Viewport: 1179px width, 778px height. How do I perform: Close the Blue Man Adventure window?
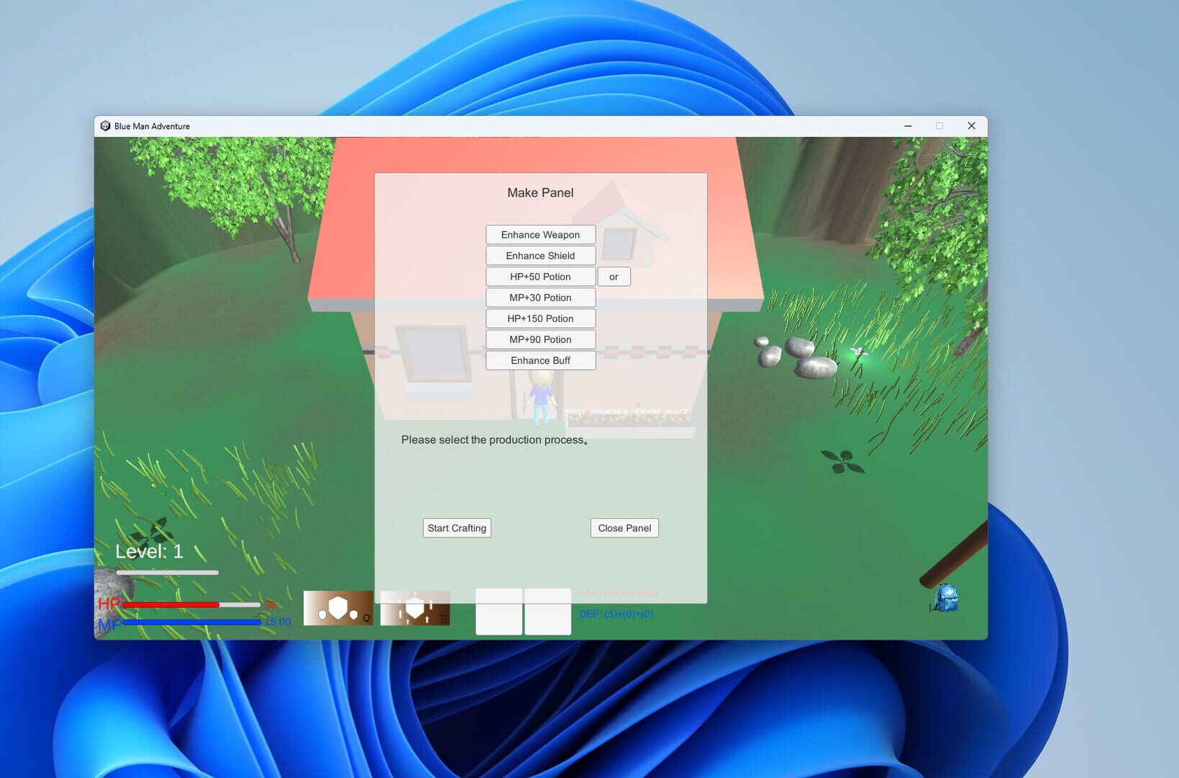pos(972,126)
